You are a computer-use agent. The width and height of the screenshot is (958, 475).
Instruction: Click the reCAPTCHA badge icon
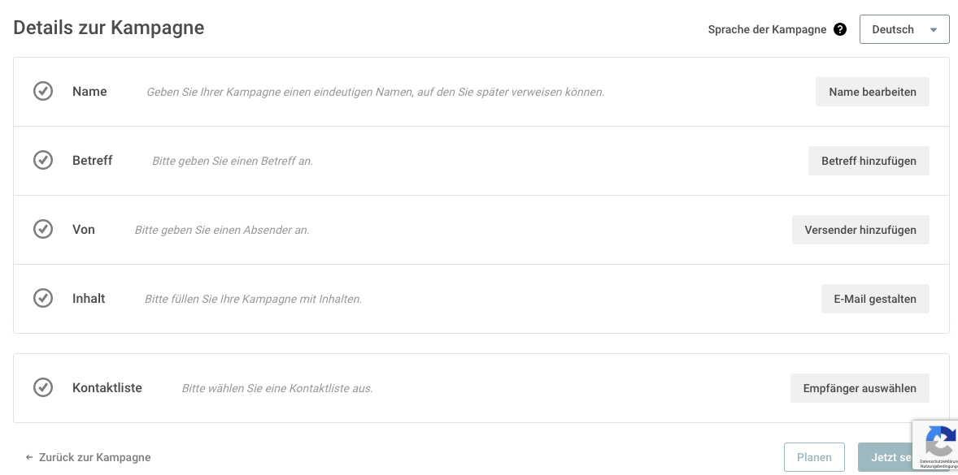pos(939,441)
